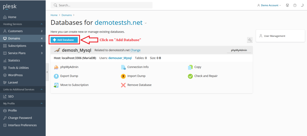The image size is (307, 136).
Task: Open Subscriptions in the sidebar
Action: [23, 46]
